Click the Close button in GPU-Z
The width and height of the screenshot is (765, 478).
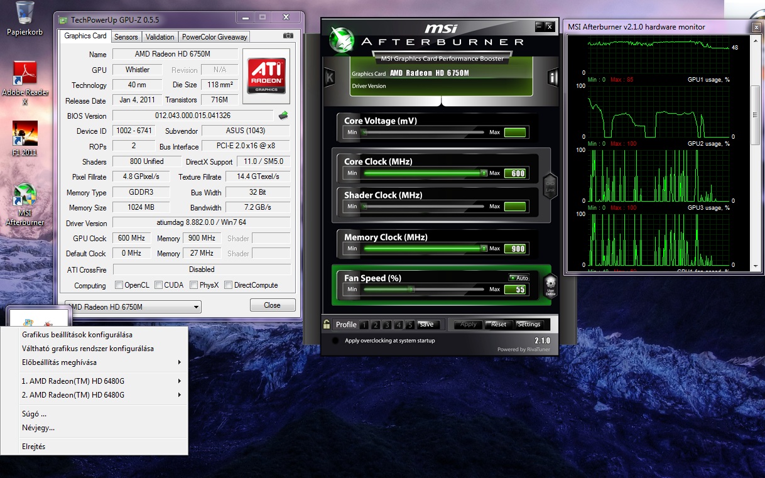click(273, 305)
